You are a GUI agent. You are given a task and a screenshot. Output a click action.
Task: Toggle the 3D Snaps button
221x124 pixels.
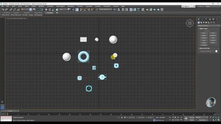(x=81, y=10)
